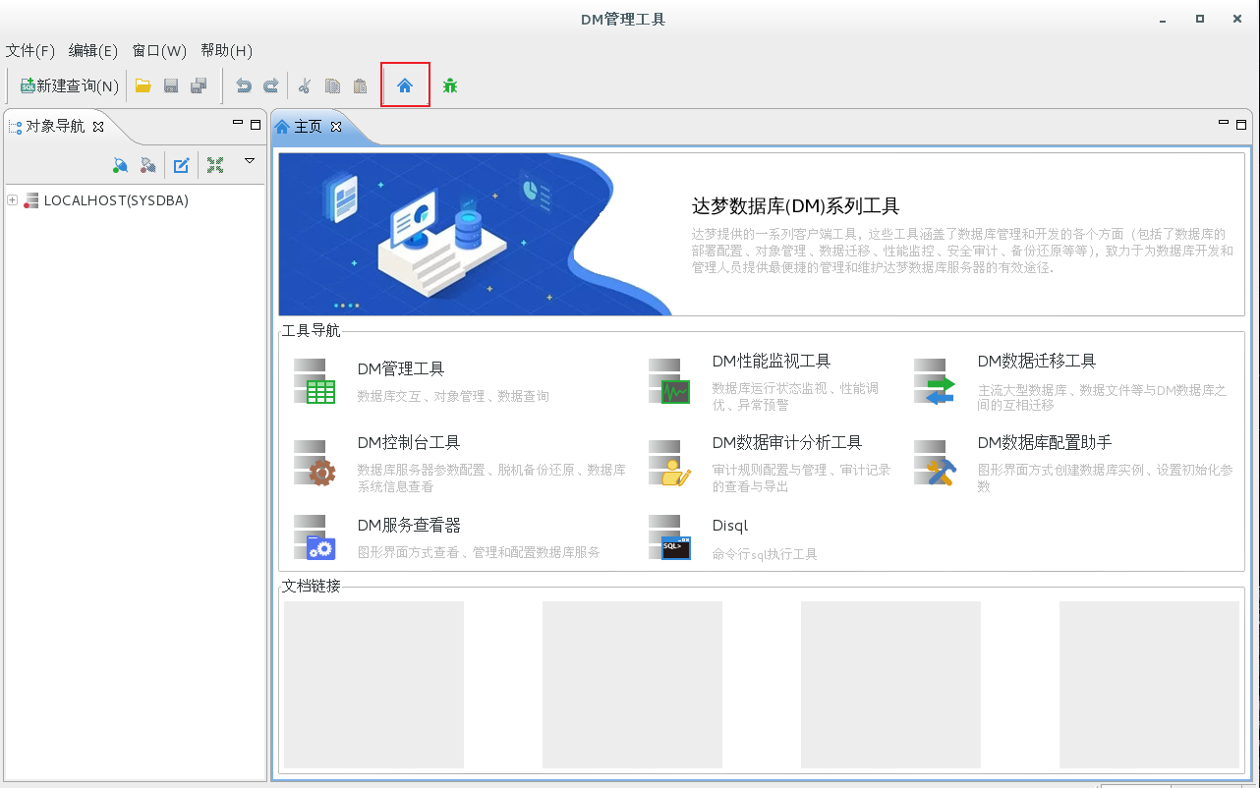1260x788 pixels.
Task: Click the scissors Cut icon
Action: pos(305,86)
